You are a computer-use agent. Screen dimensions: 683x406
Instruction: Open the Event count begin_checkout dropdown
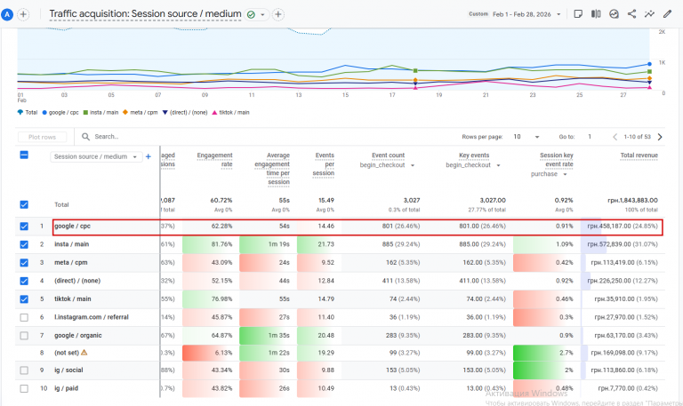point(387,165)
